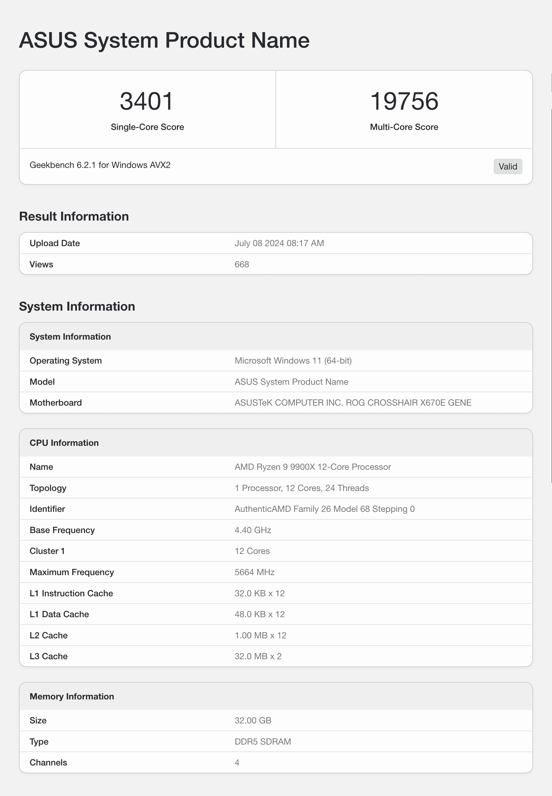Click the Views count 668

click(242, 264)
